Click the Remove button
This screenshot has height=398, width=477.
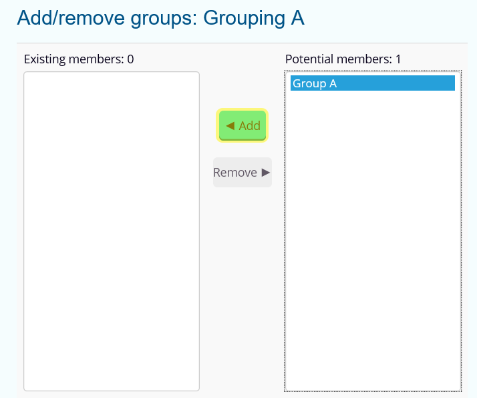tap(242, 173)
